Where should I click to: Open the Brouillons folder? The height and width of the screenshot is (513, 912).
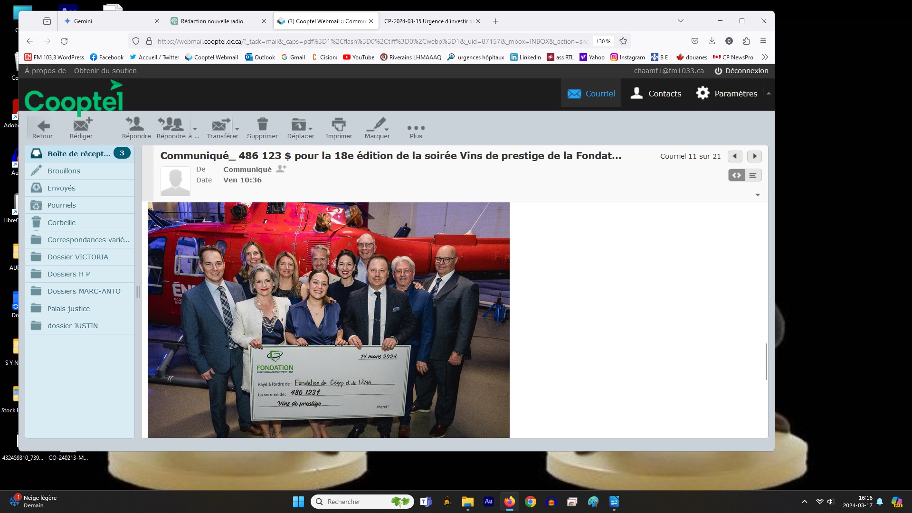click(x=64, y=171)
